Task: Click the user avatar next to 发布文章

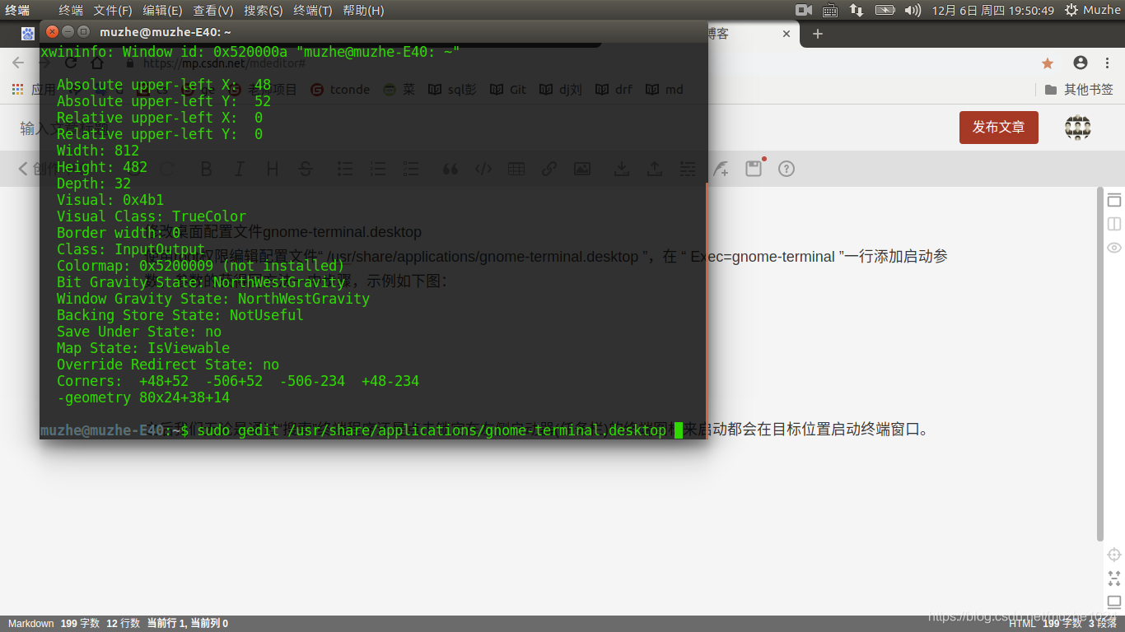Action: click(1078, 128)
